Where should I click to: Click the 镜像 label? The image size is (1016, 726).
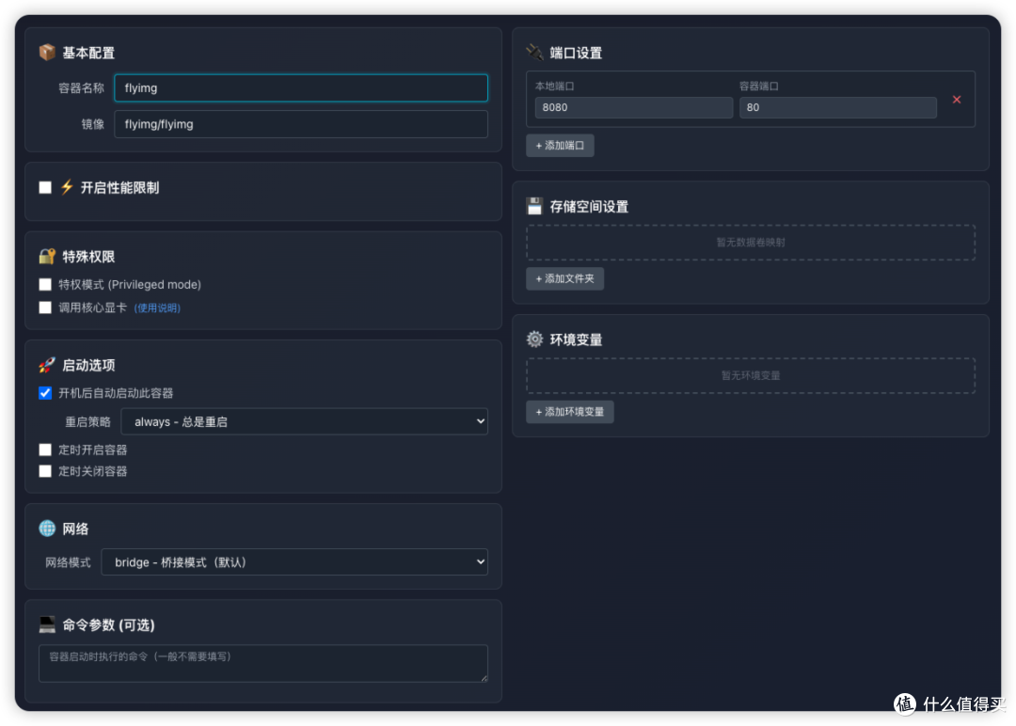[92, 124]
